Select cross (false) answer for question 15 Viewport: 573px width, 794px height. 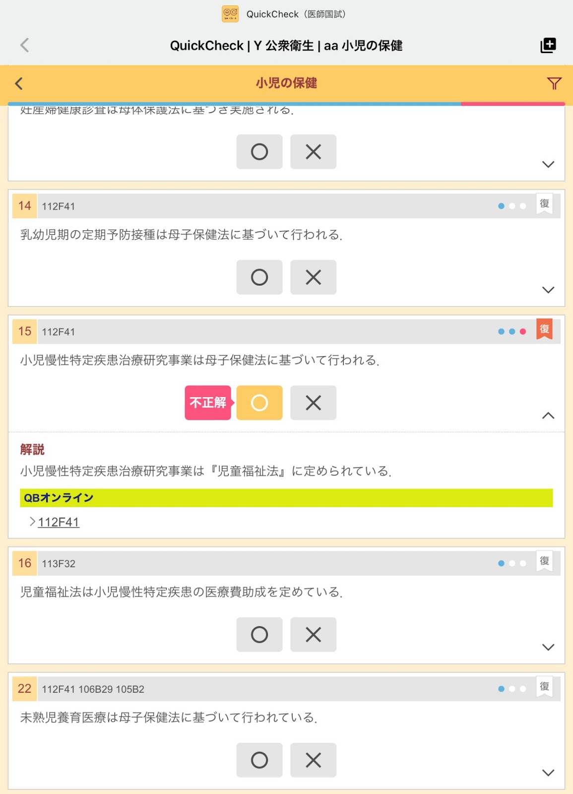314,402
